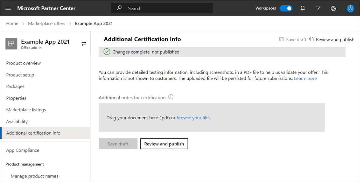Click the notifications bell icon
360x182 pixels.
pos(303,8)
